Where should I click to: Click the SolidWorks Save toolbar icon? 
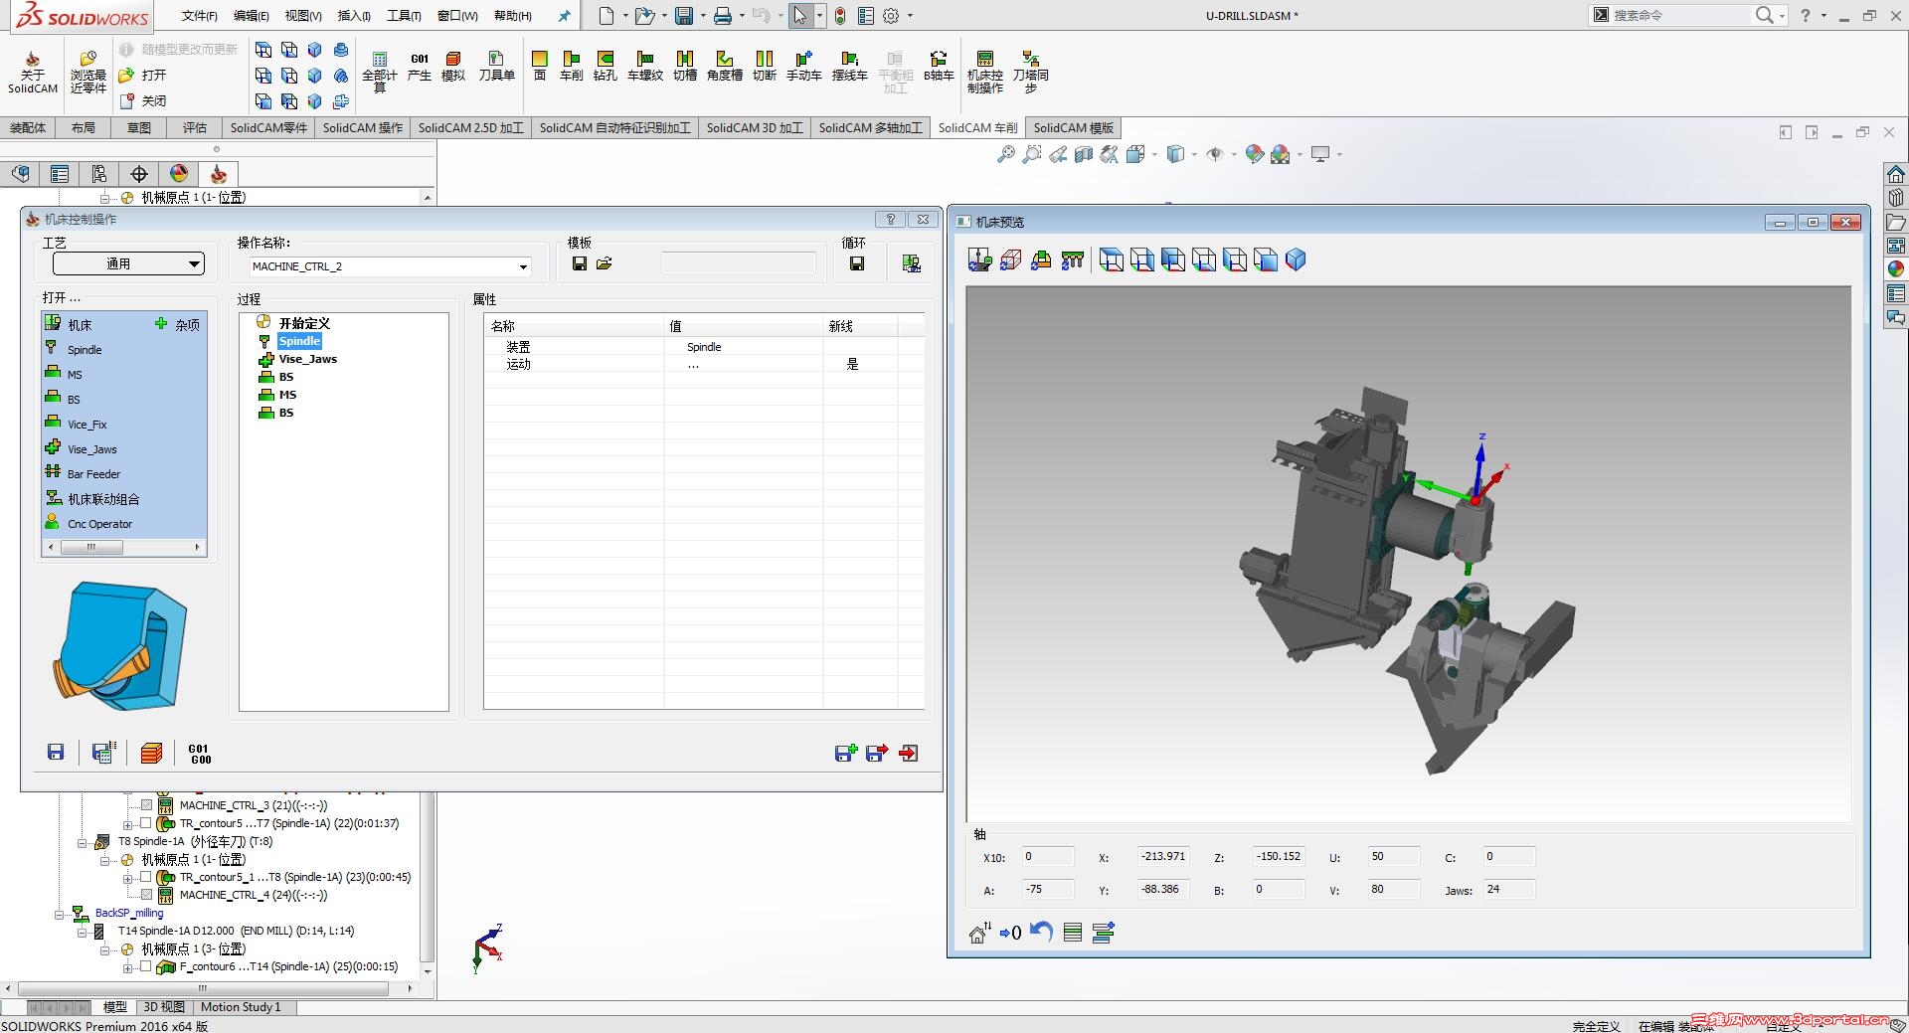pos(684,16)
